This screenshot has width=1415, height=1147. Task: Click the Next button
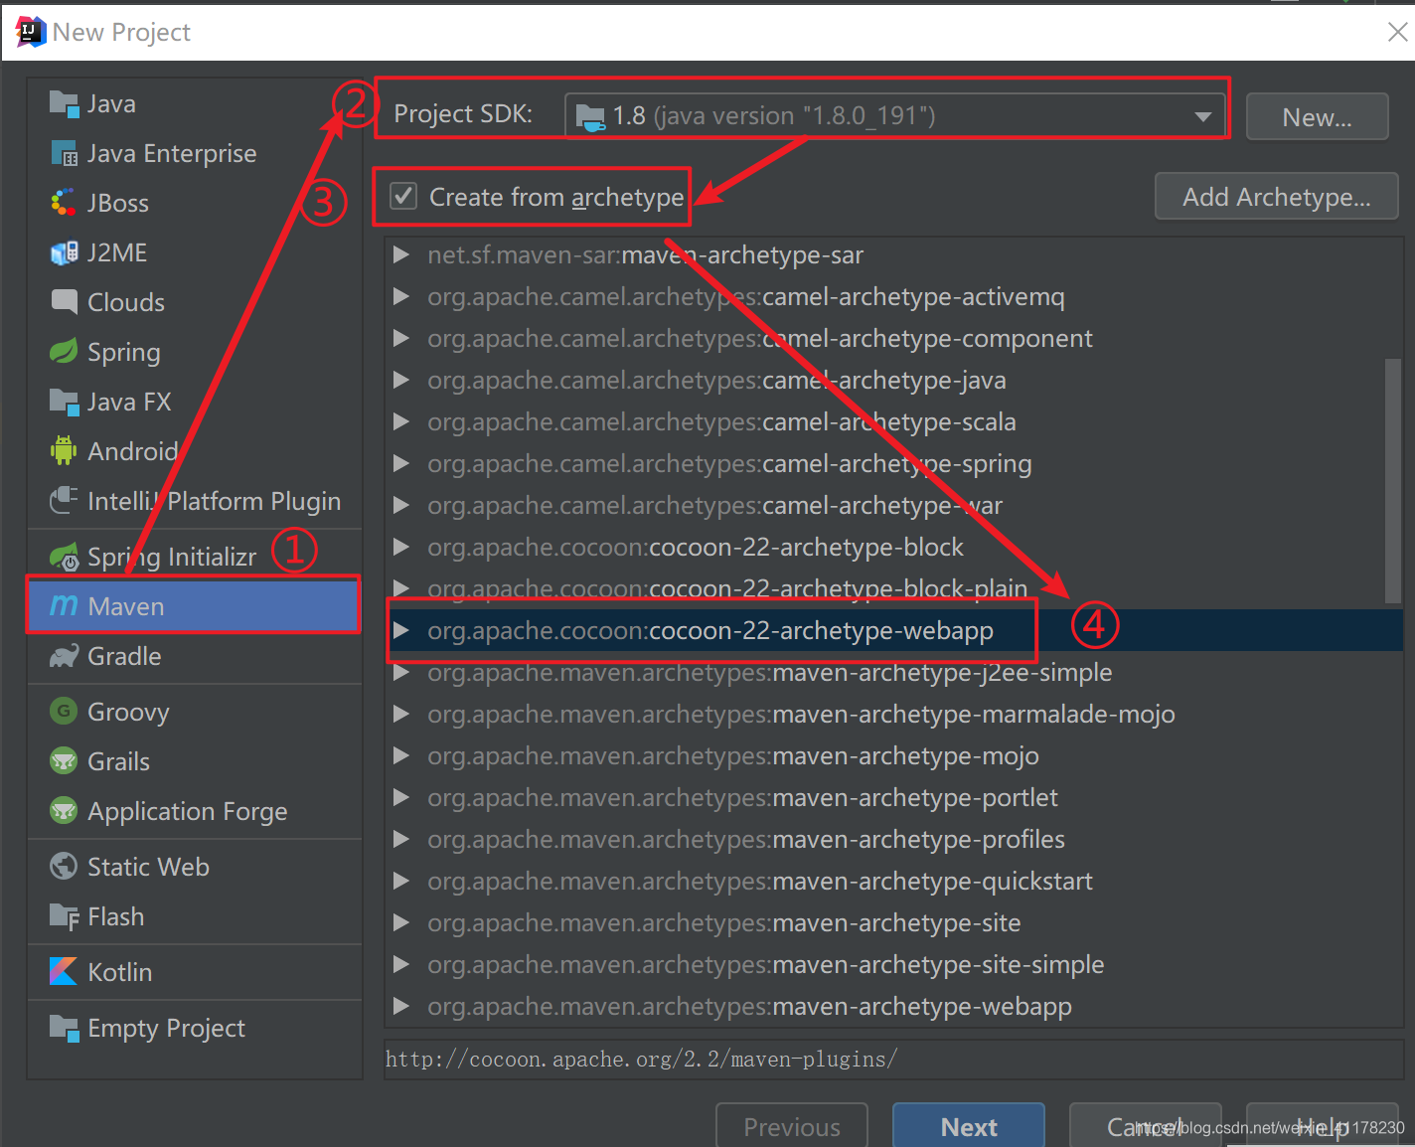tap(969, 1125)
